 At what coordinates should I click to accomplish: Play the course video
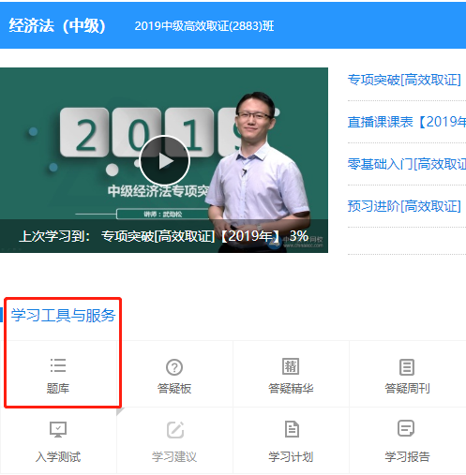coord(165,161)
